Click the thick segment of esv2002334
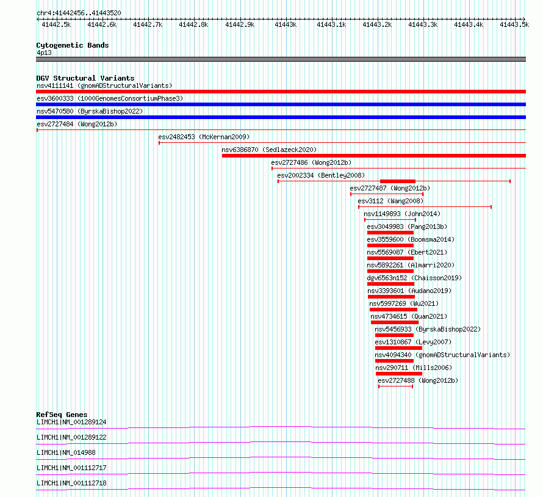This screenshot has height=497, width=543. (x=398, y=181)
